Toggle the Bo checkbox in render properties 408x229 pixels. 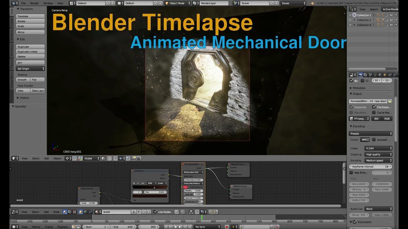351,80
